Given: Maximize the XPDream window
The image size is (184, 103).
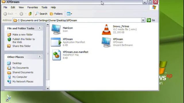Looking at the screenshot, I should click(150, 2).
